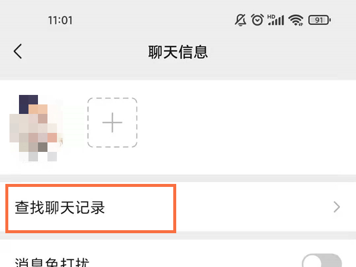Tap empty area right of add-member box
356x267 pixels.
point(245,127)
